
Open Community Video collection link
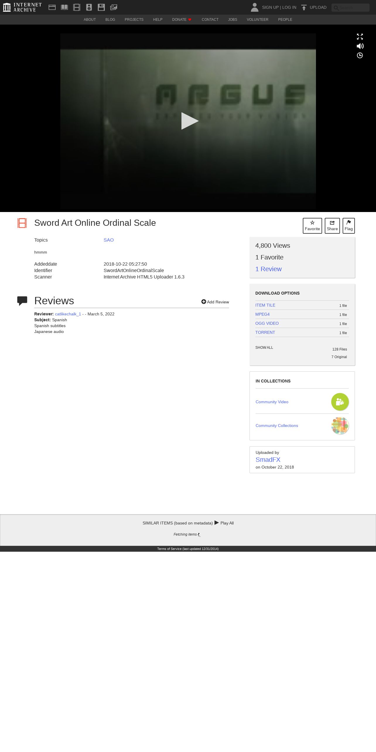point(272,402)
